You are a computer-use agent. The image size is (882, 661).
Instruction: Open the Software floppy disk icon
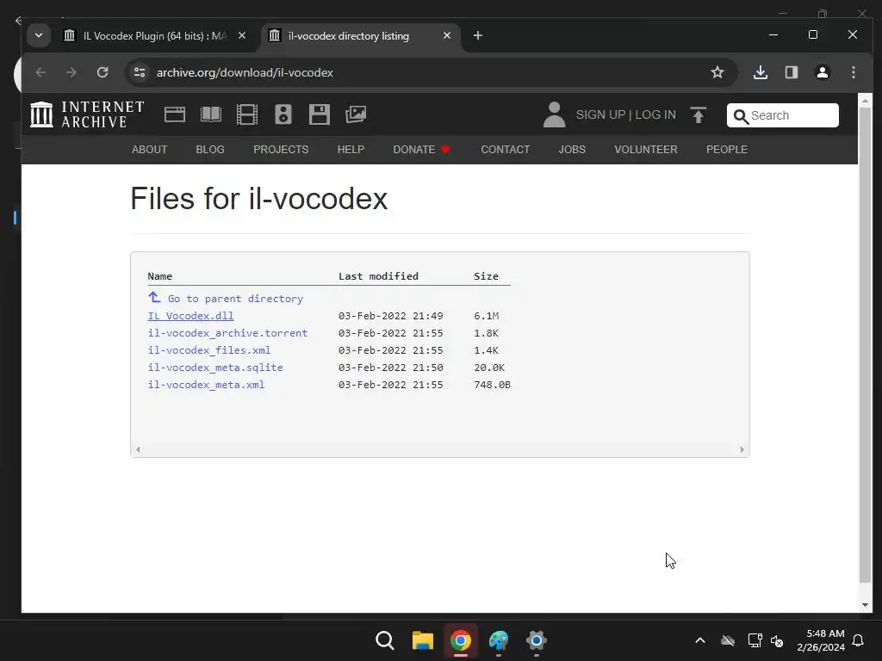[x=319, y=114]
